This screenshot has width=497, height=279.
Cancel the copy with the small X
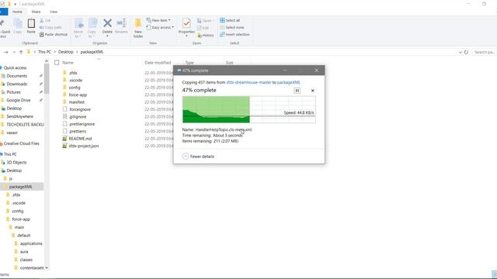(312, 91)
